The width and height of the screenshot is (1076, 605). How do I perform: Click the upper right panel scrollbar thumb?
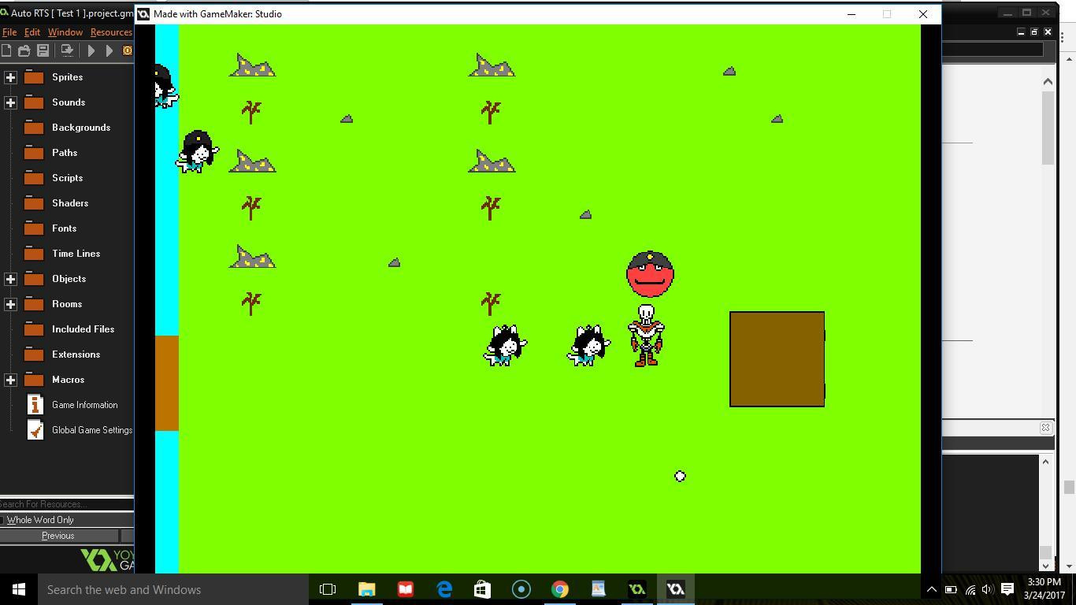(1048, 128)
